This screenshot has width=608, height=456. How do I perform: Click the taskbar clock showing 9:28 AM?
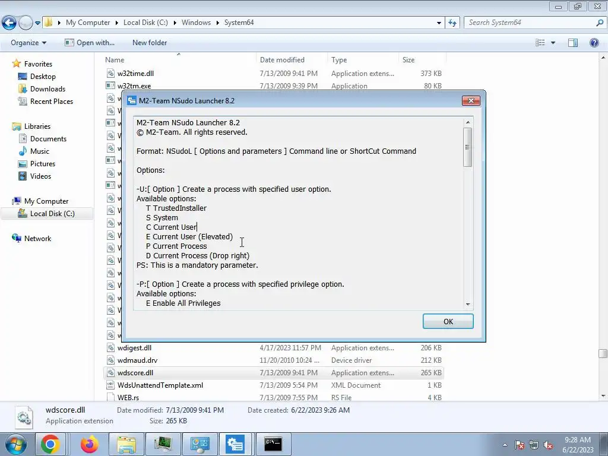click(578, 445)
